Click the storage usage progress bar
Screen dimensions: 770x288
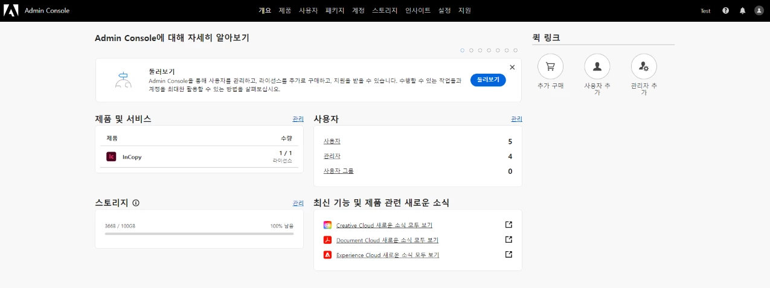199,234
